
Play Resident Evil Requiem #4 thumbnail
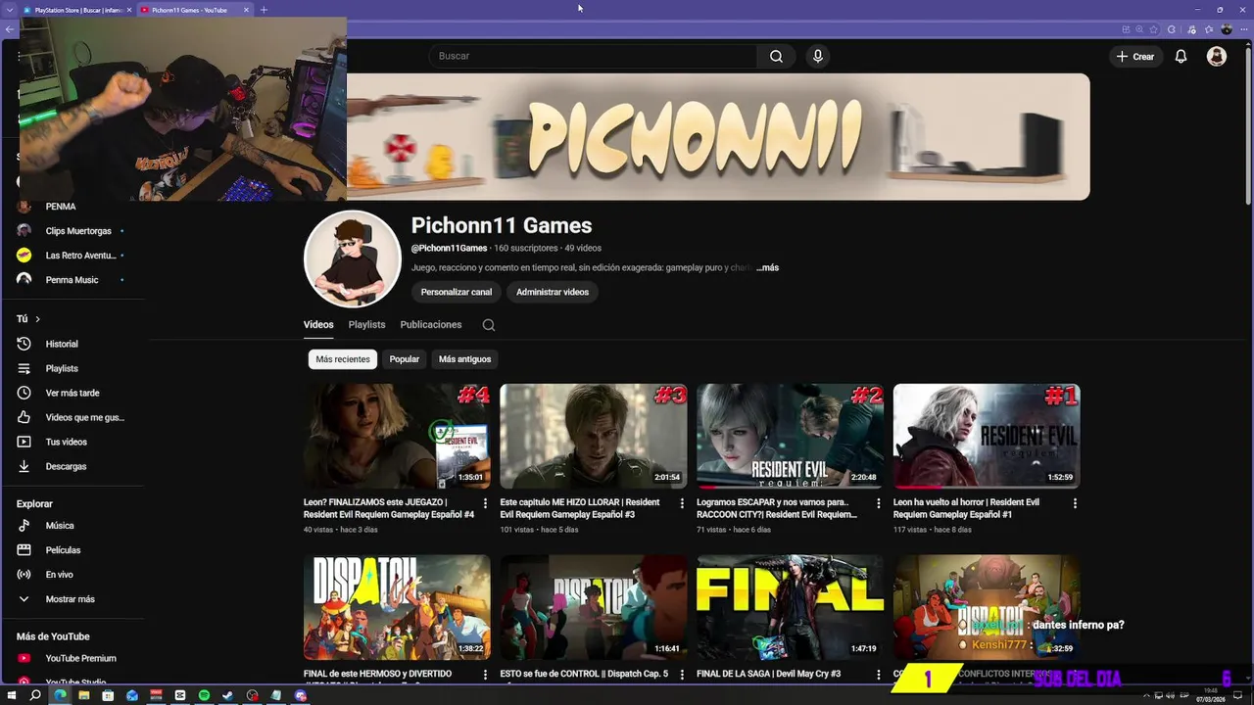pyautogui.click(x=397, y=436)
